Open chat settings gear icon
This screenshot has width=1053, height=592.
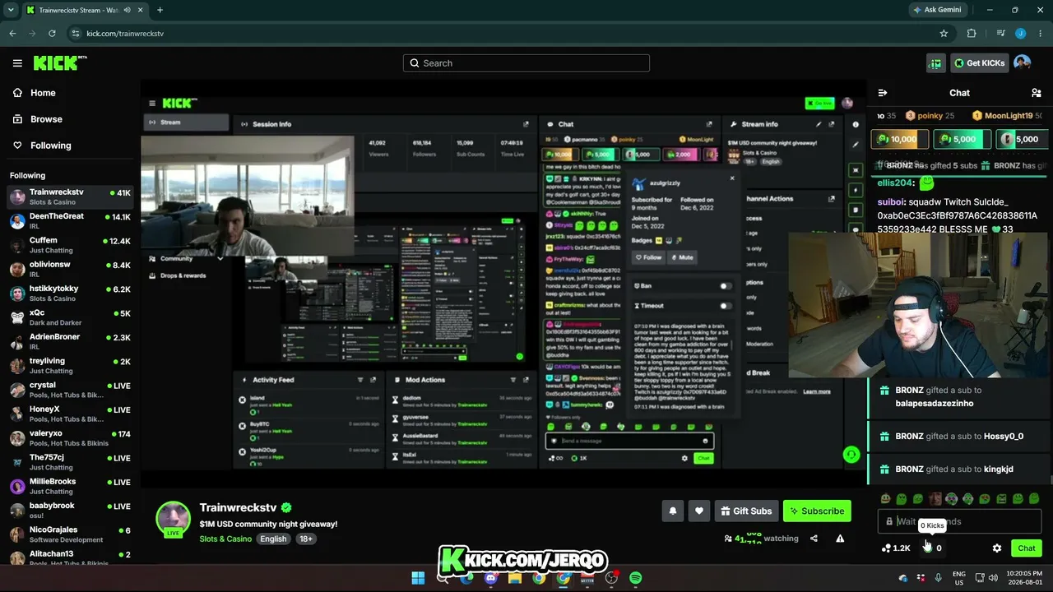[997, 548]
